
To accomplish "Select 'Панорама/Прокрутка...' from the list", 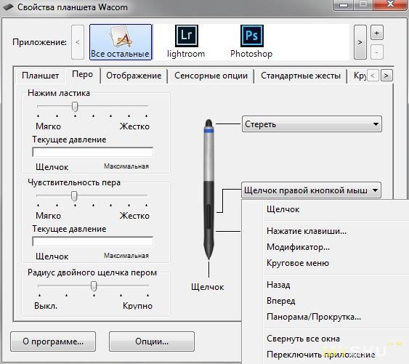I will tap(314, 317).
